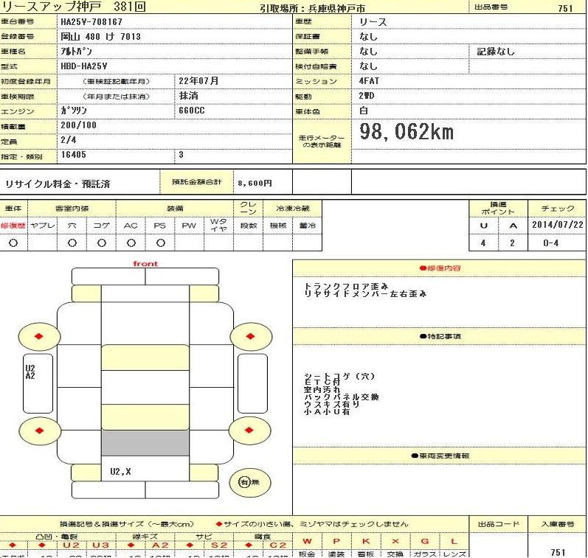This screenshot has width=588, height=558.
Task: Click the check date 2014/07/22
Action: pyautogui.click(x=558, y=226)
